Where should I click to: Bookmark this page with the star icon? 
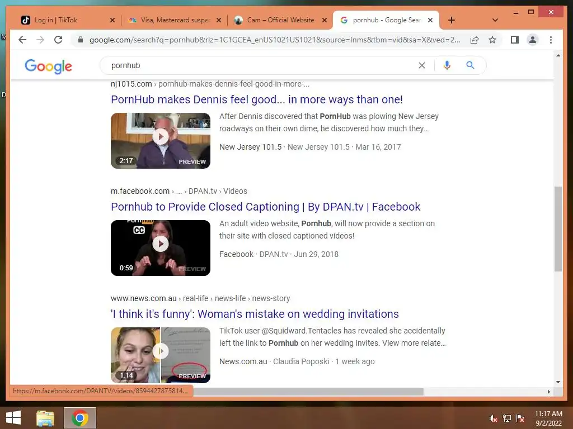[x=492, y=40]
